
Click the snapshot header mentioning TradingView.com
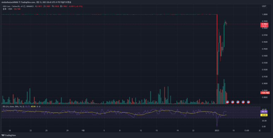36,2
